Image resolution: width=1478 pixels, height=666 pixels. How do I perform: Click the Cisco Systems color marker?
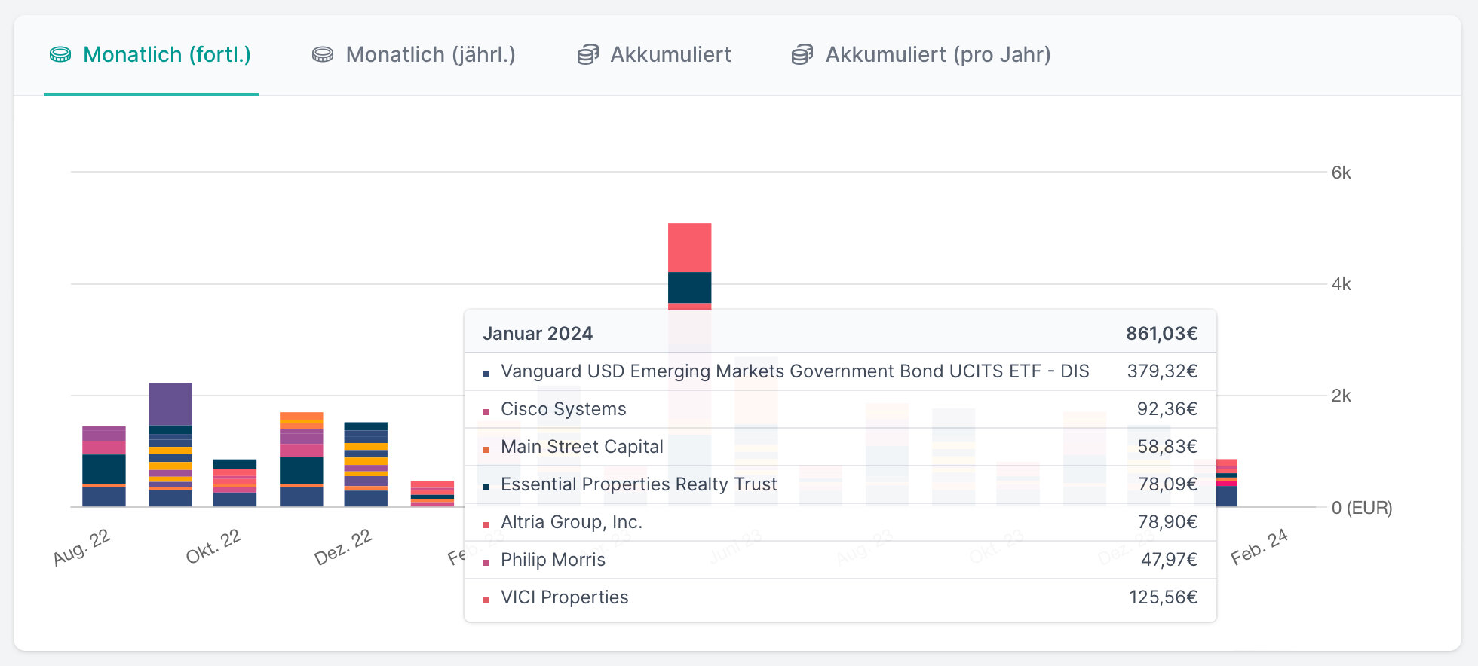pos(486,412)
